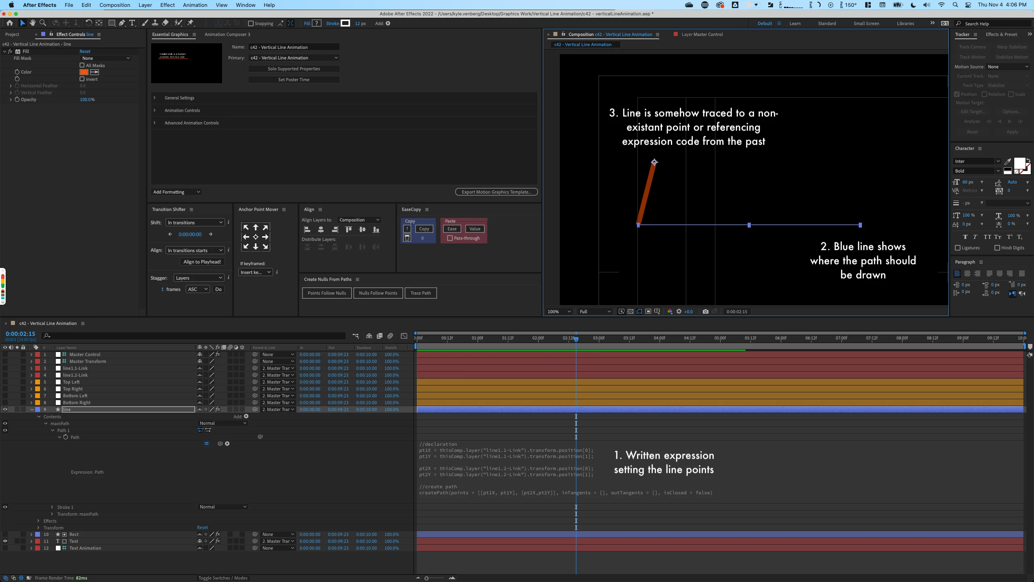Enable the Snapping checkbox
This screenshot has height=582, width=1034.
pos(251,23)
